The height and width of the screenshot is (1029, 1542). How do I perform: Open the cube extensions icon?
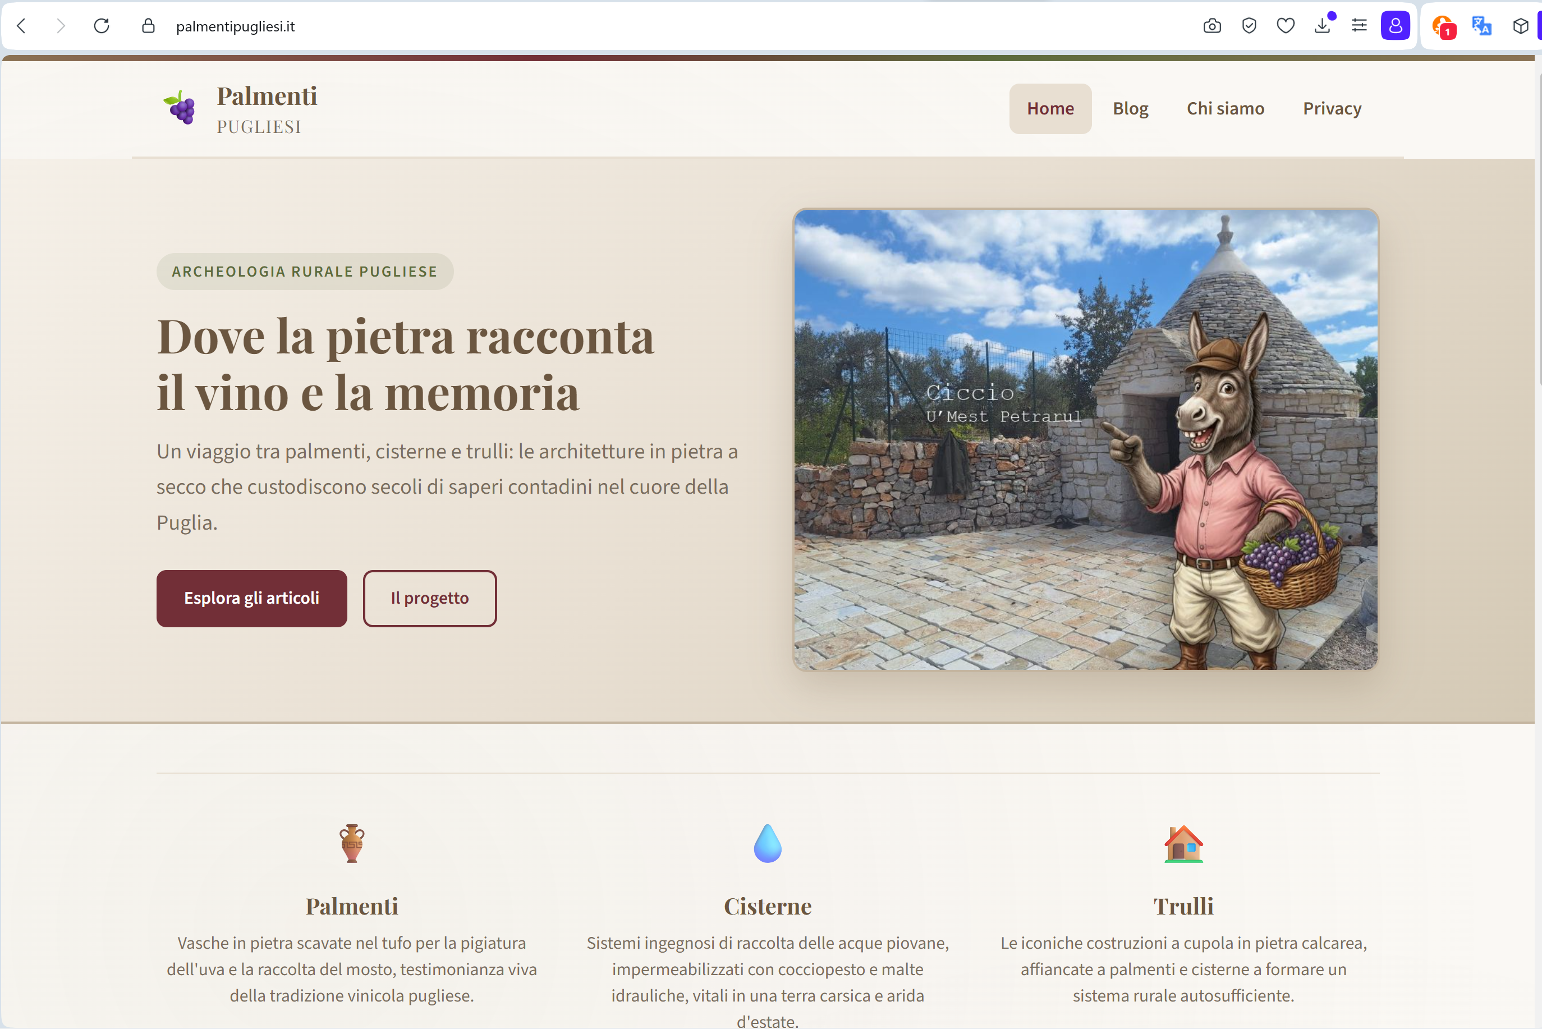[1520, 26]
